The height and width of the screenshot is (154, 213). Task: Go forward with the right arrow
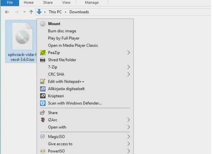[x=17, y=12]
